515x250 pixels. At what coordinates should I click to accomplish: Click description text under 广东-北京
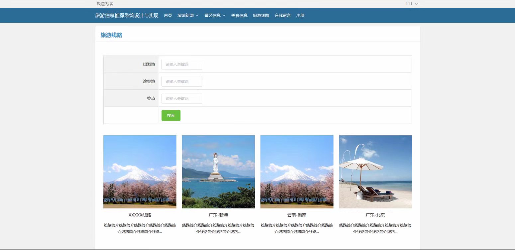click(375, 228)
